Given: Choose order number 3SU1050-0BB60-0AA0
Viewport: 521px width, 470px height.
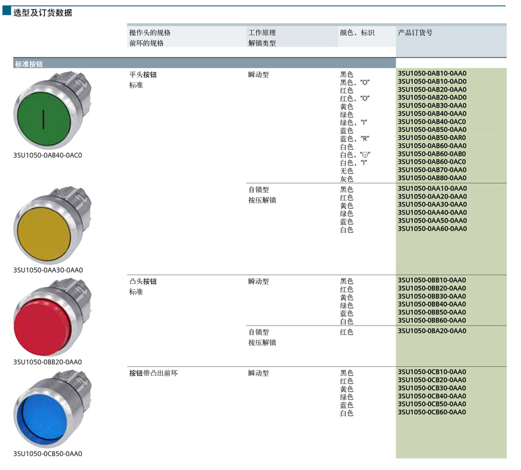Looking at the screenshot, I should point(432,320).
